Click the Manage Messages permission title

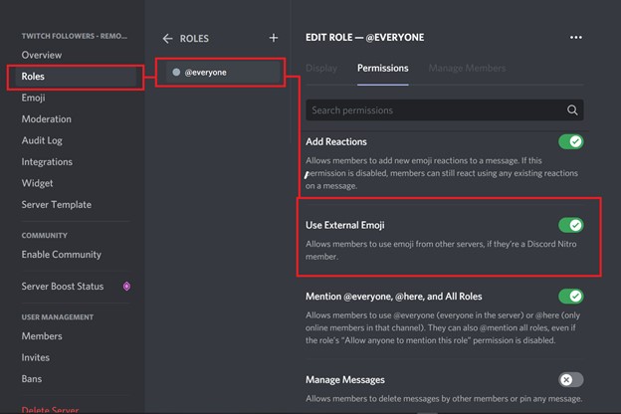345,380
